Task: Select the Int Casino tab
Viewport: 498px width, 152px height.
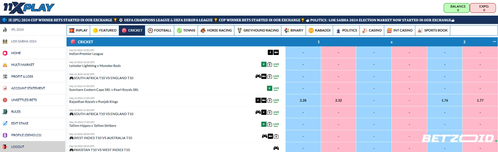Action: click(400, 30)
